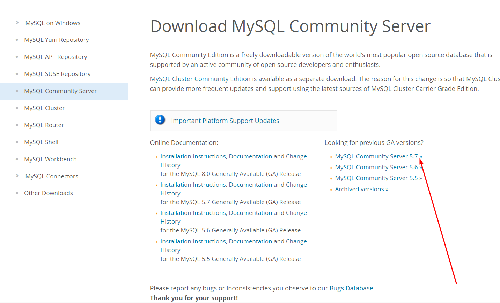Open MySQL Yum Repository menu item
Viewport: 500px width, 303px height.
(x=56, y=40)
